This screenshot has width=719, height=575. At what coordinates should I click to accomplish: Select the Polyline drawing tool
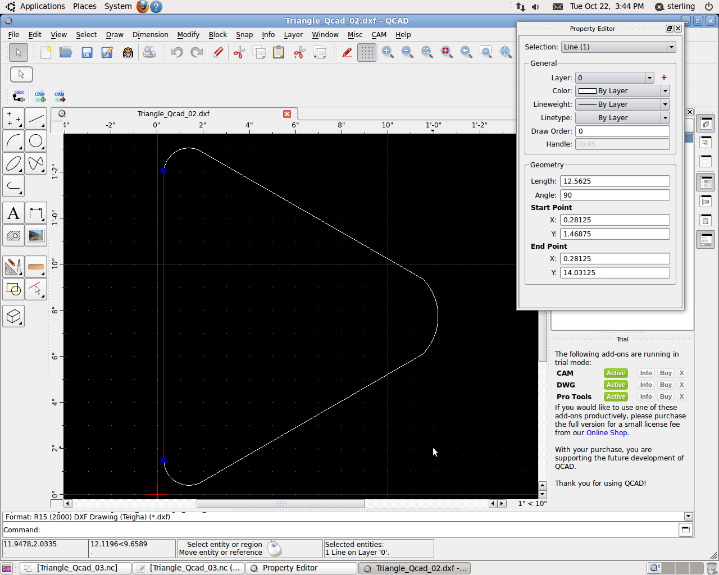click(x=13, y=186)
